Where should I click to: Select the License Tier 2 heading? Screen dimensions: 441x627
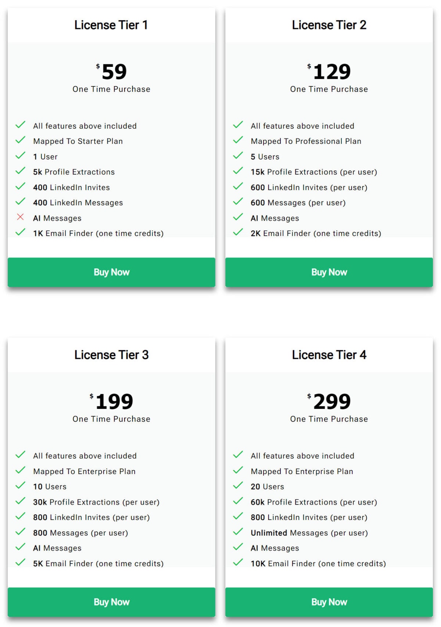pyautogui.click(x=329, y=25)
